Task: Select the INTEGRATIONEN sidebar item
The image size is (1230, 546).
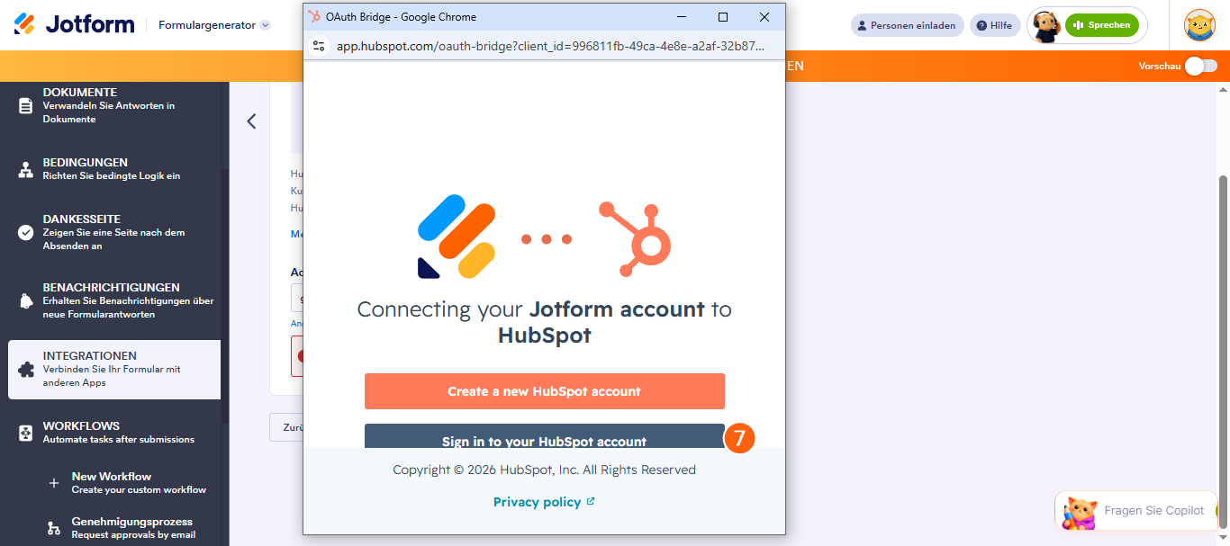Action: point(114,369)
